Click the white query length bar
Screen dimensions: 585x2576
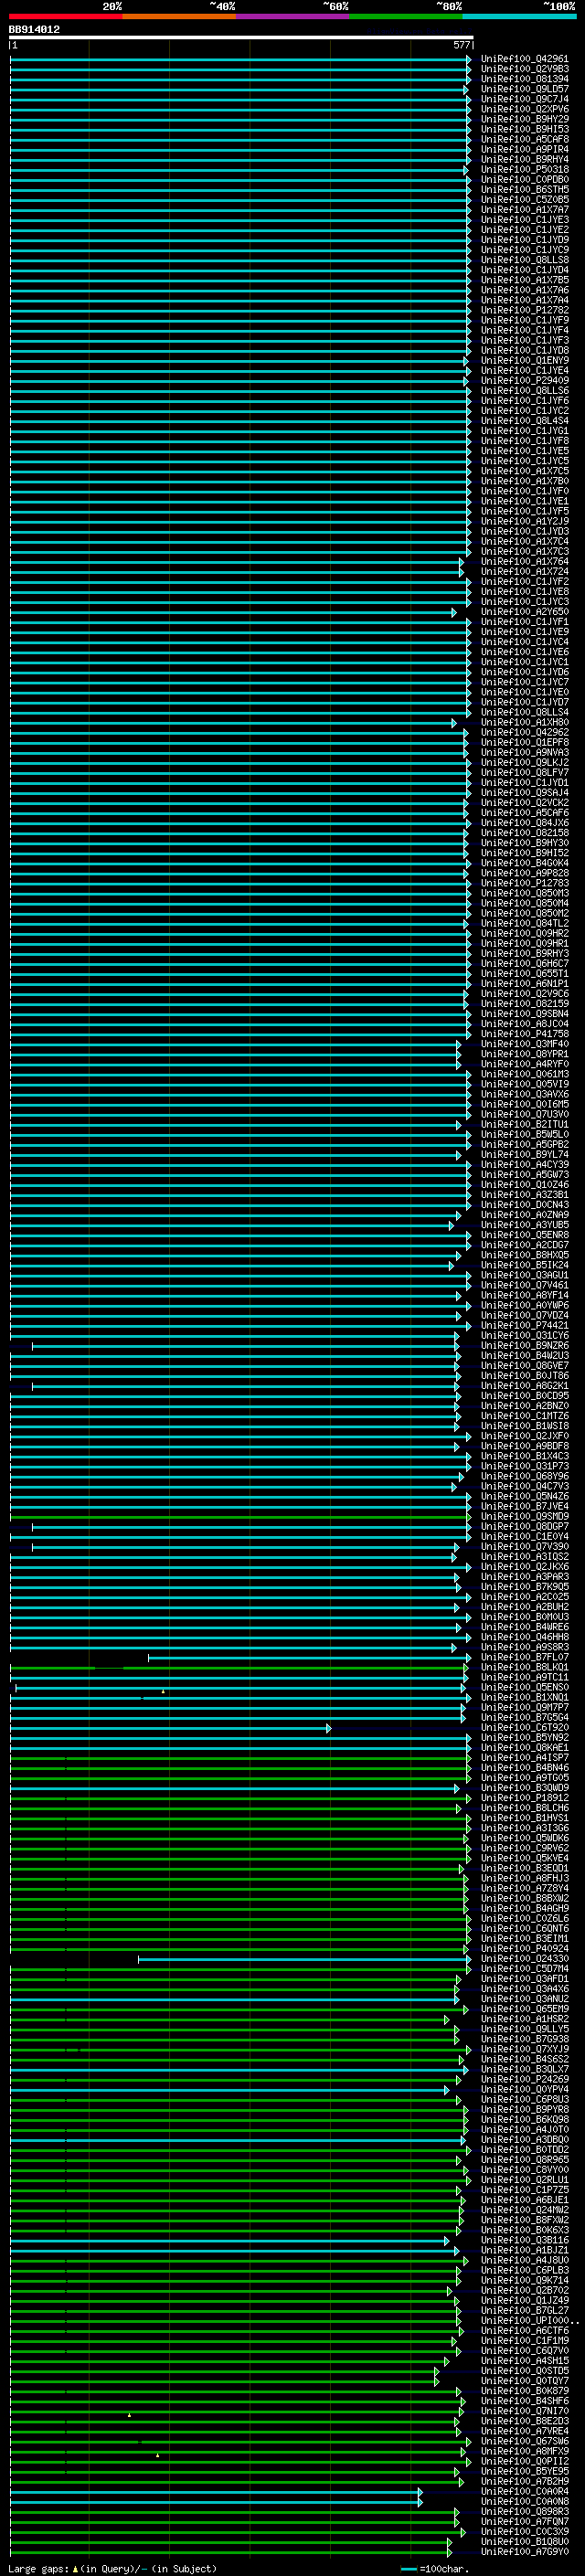[241, 37]
